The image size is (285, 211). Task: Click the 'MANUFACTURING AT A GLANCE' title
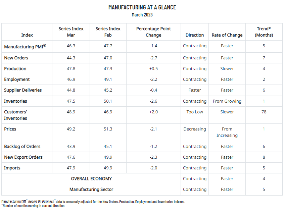point(142,7)
